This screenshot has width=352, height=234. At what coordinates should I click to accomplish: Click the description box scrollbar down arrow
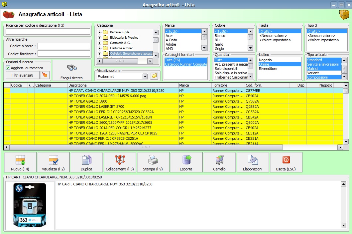click(343, 225)
